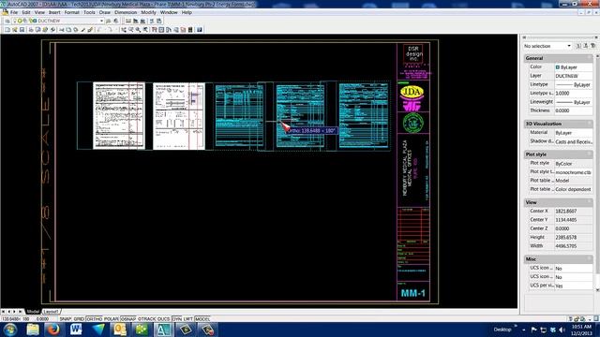Screen dimensions: 600x337
Task: Open the No selection dropdown
Action: click(x=569, y=46)
